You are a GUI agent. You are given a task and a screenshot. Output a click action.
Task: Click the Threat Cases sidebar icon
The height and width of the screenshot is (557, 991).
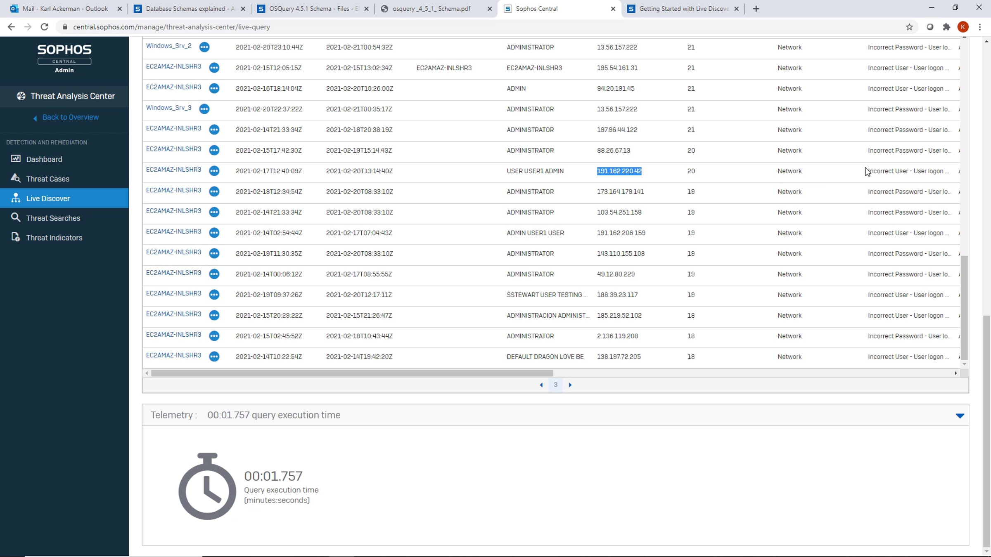tap(16, 178)
